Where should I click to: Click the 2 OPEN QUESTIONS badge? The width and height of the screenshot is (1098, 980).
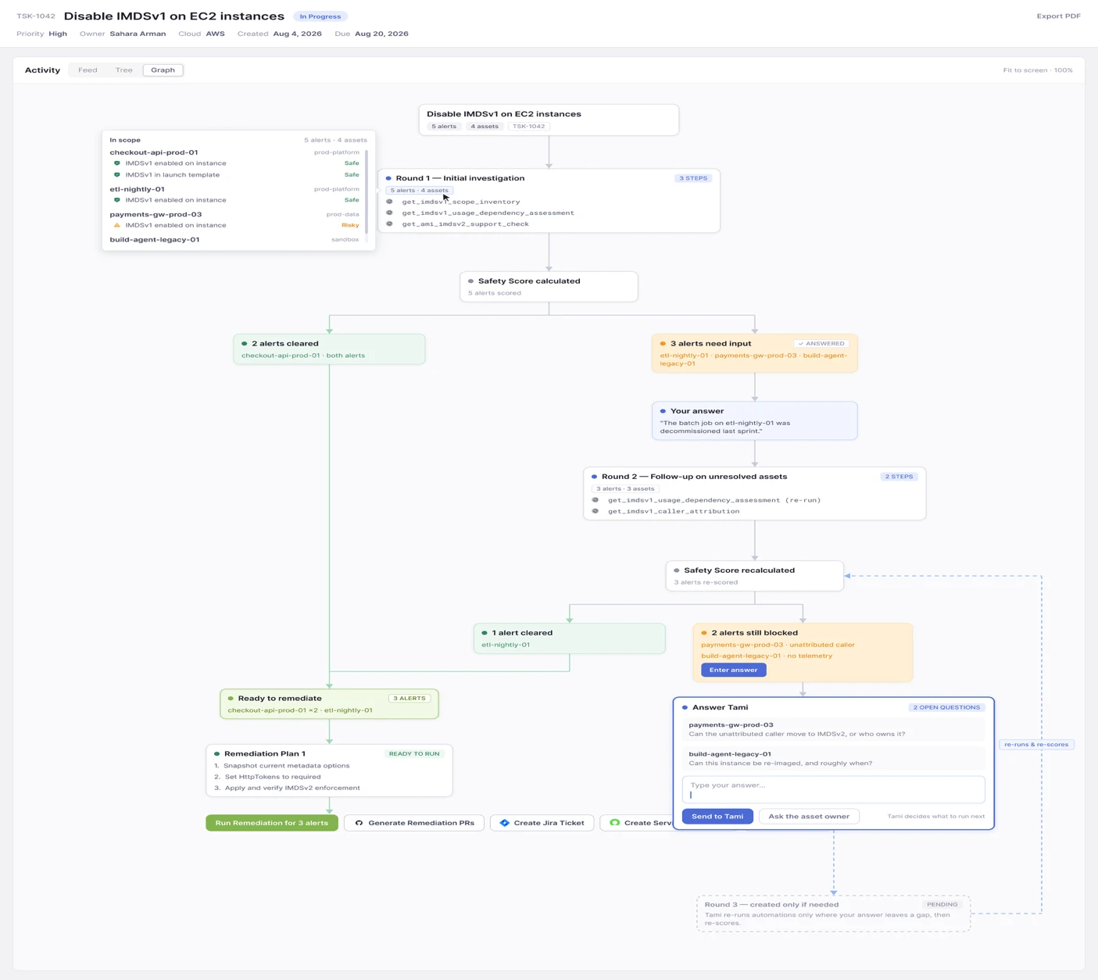tap(946, 707)
